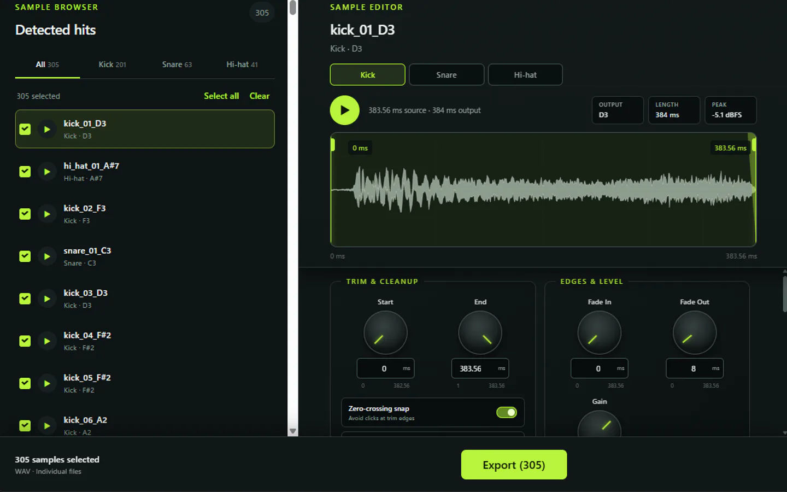
Task: Select the snare_01_C3 row name
Action: [87, 251]
